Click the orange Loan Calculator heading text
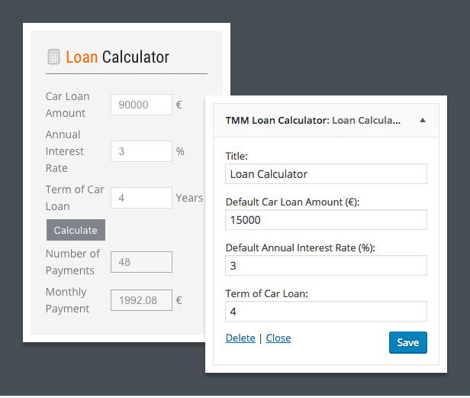 click(x=117, y=57)
